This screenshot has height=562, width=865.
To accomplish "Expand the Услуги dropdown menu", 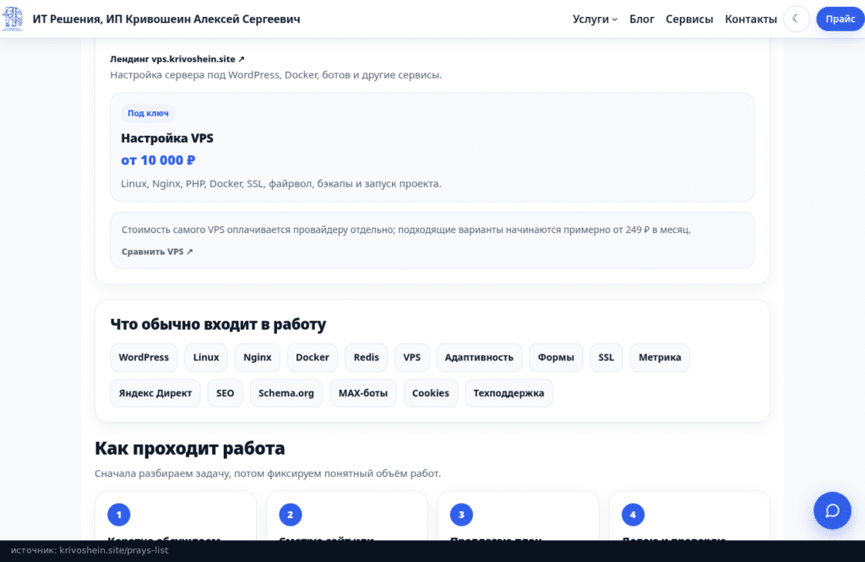I will (595, 19).
